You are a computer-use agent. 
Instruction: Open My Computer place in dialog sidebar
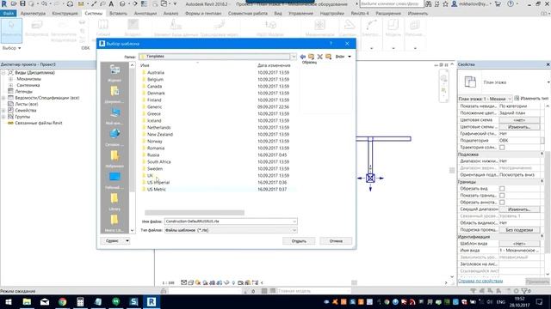pyautogui.click(x=115, y=116)
